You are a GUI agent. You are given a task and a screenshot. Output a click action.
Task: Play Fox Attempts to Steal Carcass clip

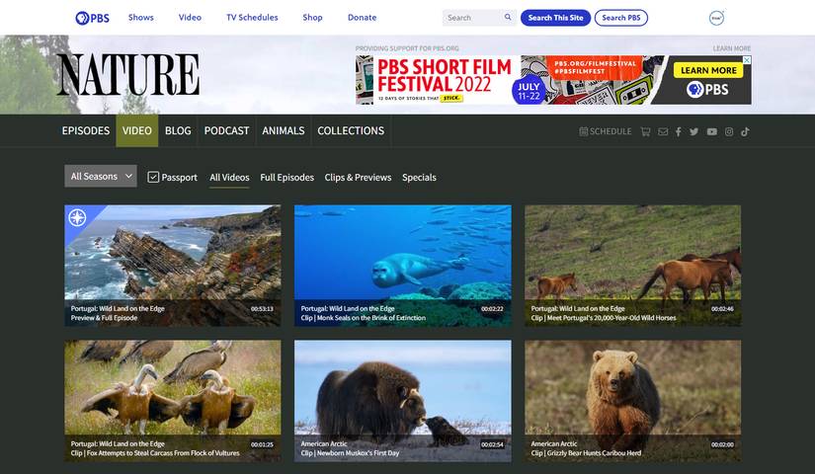[x=173, y=401]
